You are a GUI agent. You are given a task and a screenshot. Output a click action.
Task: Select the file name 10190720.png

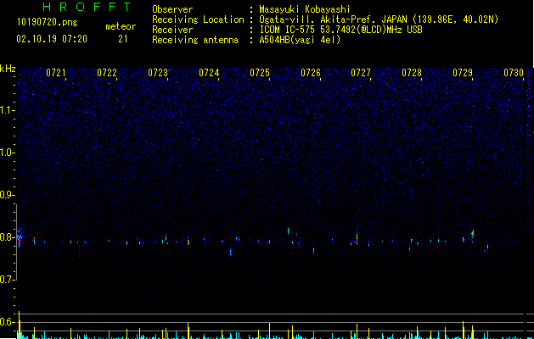click(x=48, y=23)
